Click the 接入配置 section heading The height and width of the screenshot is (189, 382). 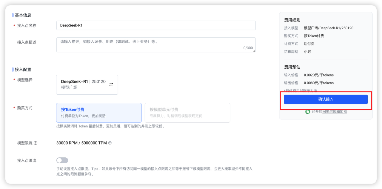point(23,70)
